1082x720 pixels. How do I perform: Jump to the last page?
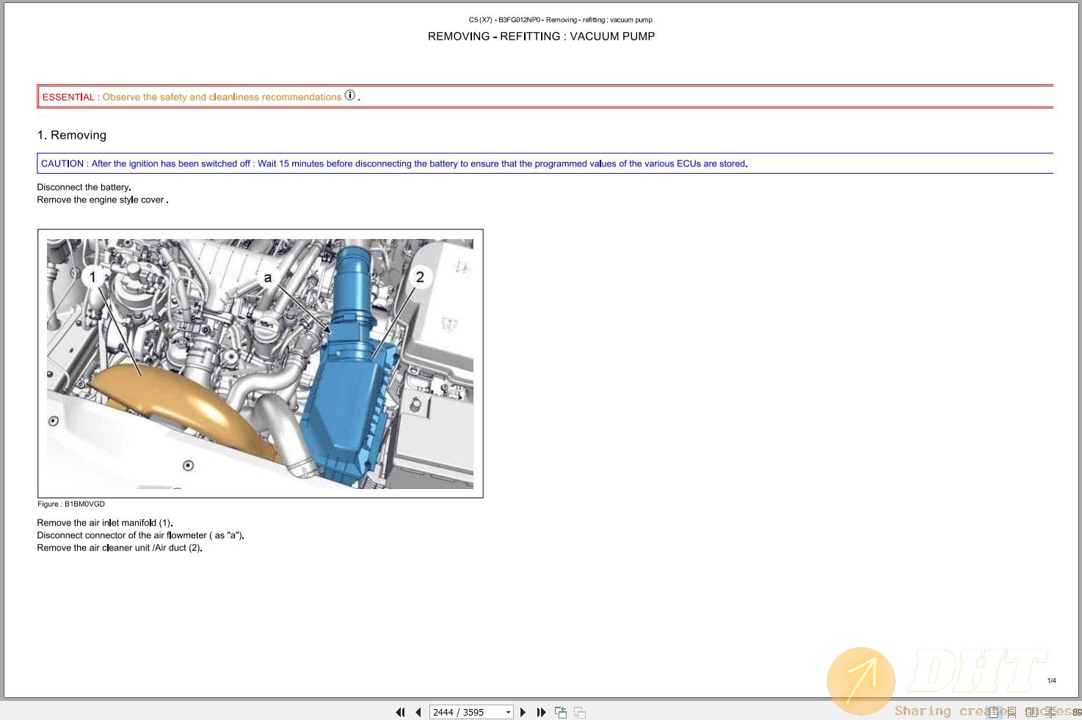click(x=541, y=712)
